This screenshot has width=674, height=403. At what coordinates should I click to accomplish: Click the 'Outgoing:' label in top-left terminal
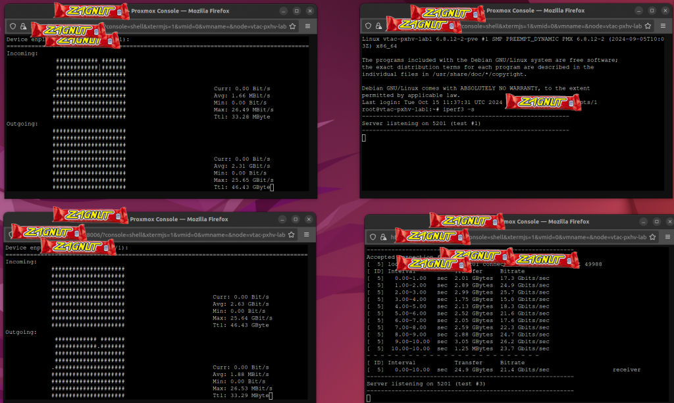pos(22,124)
